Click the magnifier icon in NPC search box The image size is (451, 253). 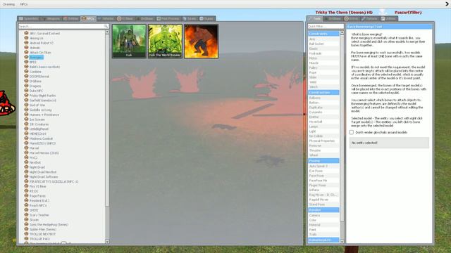(106, 27)
